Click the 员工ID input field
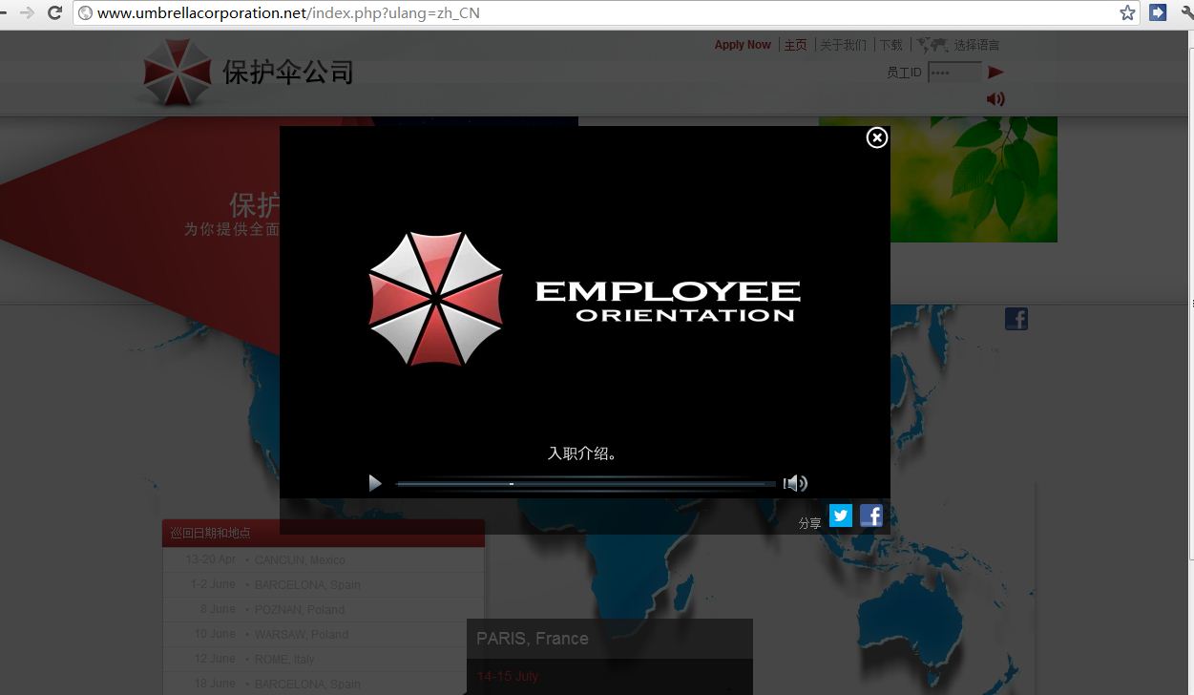The height and width of the screenshot is (695, 1194). click(953, 73)
